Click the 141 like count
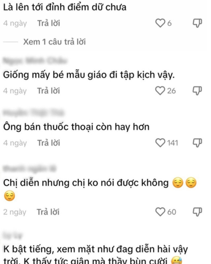 [172, 143]
